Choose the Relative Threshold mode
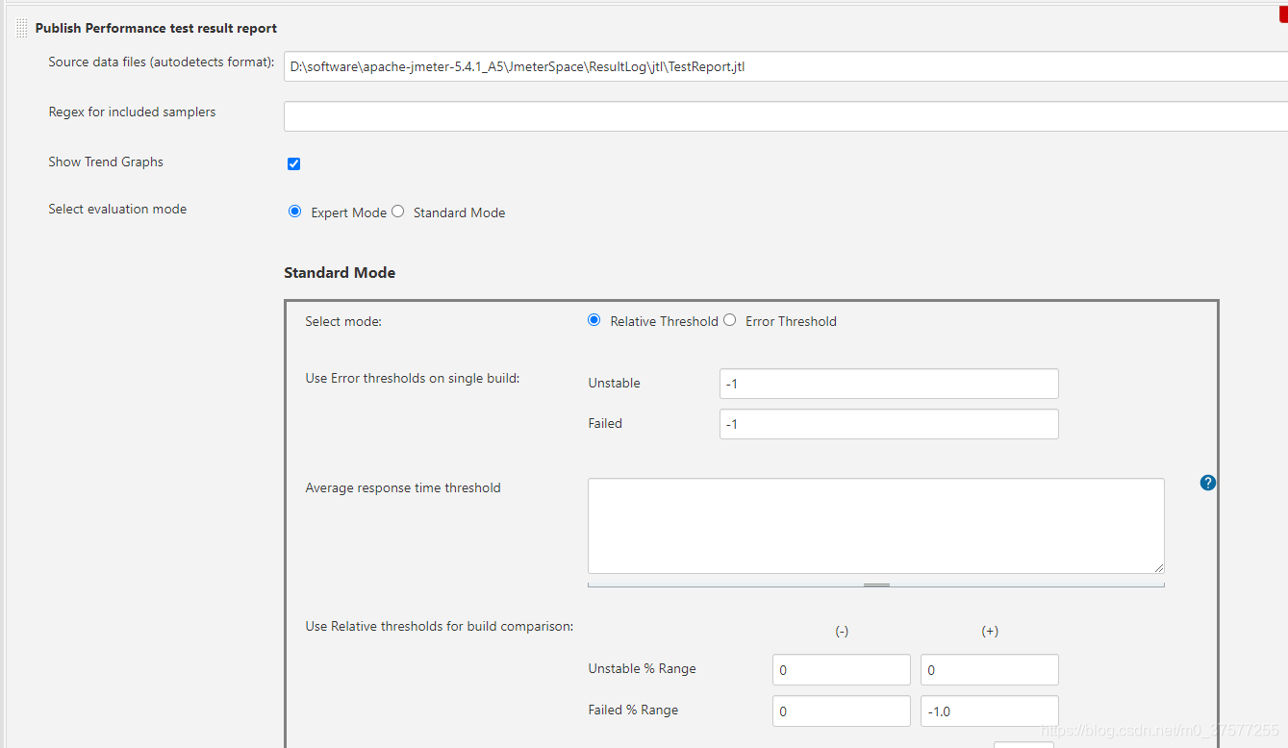1288x748 pixels. click(594, 320)
